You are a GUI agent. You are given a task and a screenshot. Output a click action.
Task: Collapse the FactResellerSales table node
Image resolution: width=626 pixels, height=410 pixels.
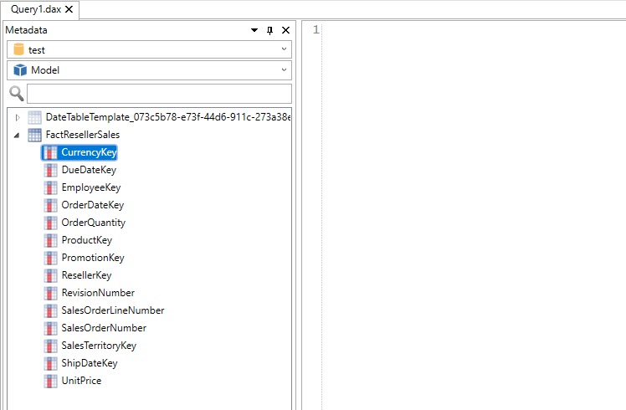[18, 135]
